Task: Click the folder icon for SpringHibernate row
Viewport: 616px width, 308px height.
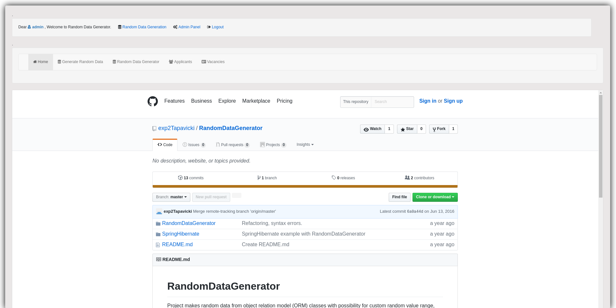Action: coord(158,234)
